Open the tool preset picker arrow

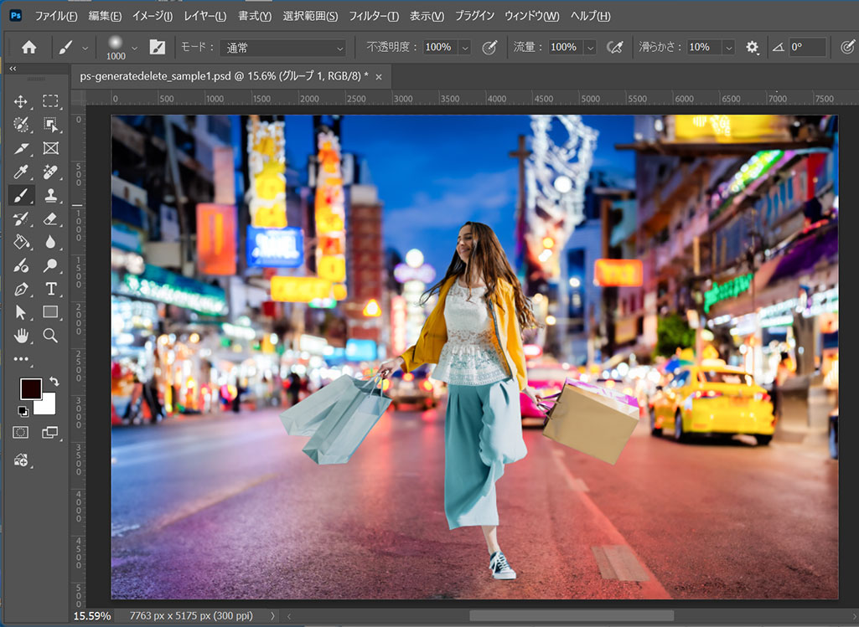click(85, 48)
